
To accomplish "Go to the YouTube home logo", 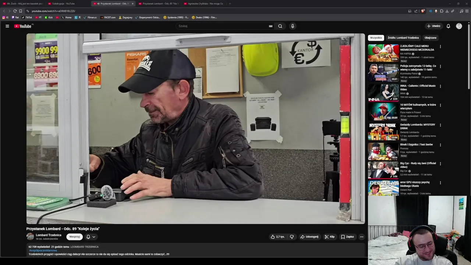I will [23, 26].
